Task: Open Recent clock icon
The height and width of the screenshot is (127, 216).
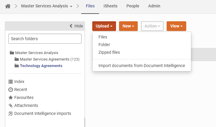Action: [11, 89]
